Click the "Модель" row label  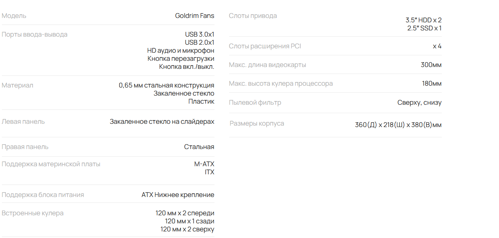(14, 16)
